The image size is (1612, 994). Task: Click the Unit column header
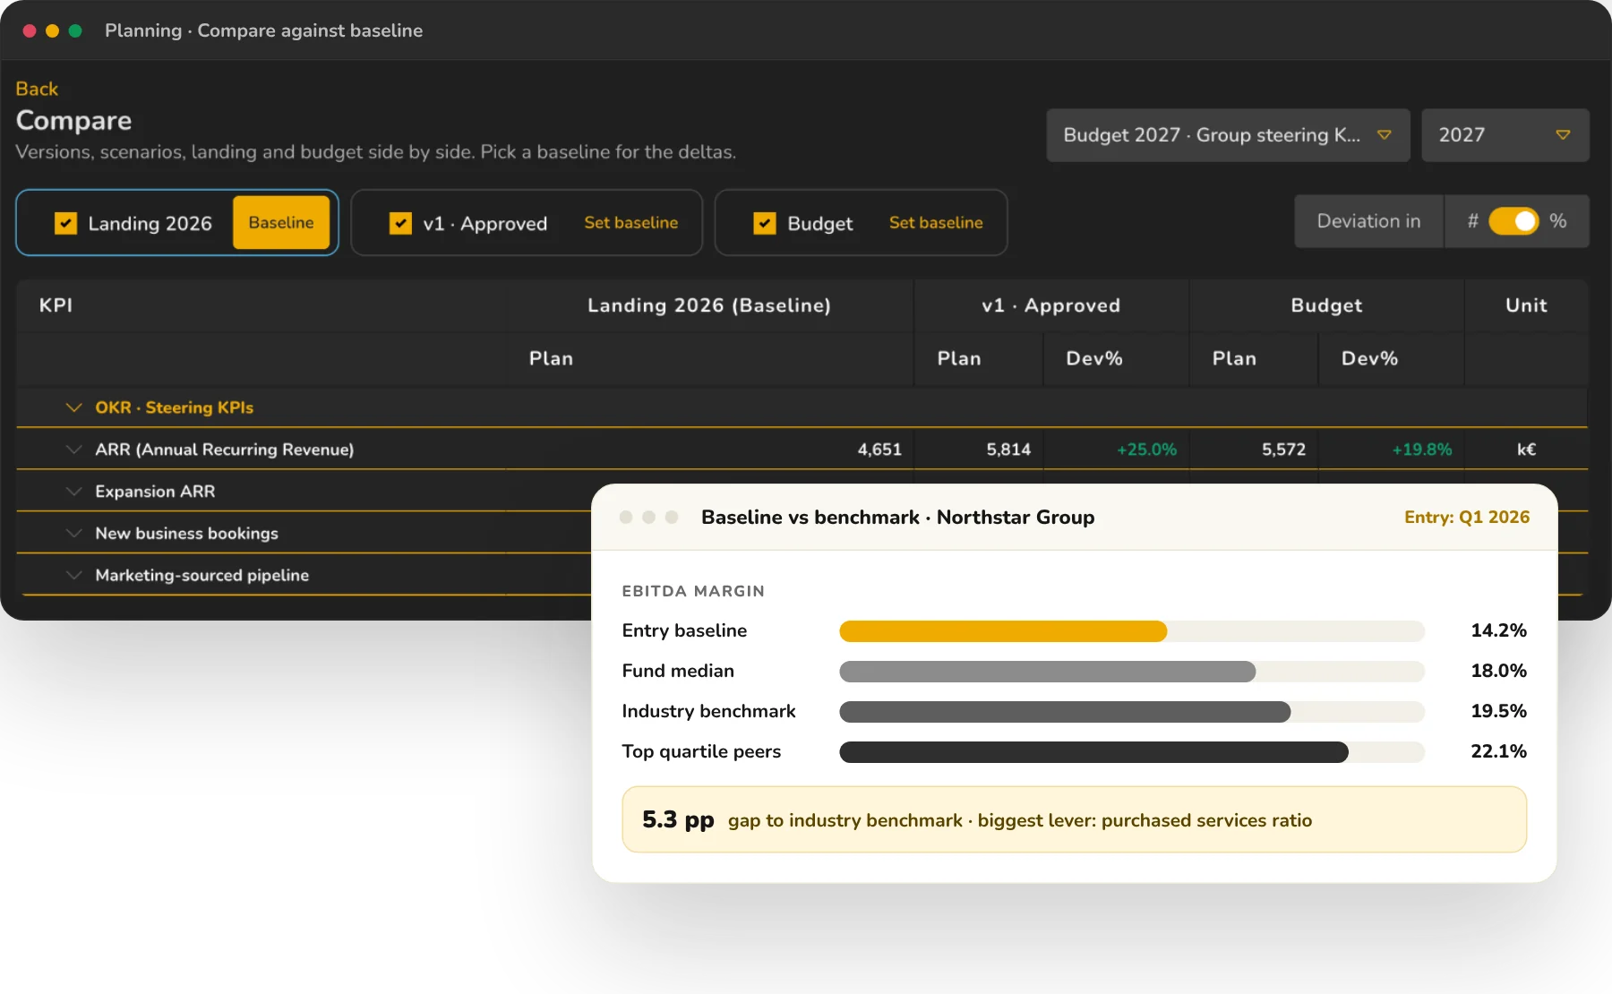pyautogui.click(x=1526, y=305)
